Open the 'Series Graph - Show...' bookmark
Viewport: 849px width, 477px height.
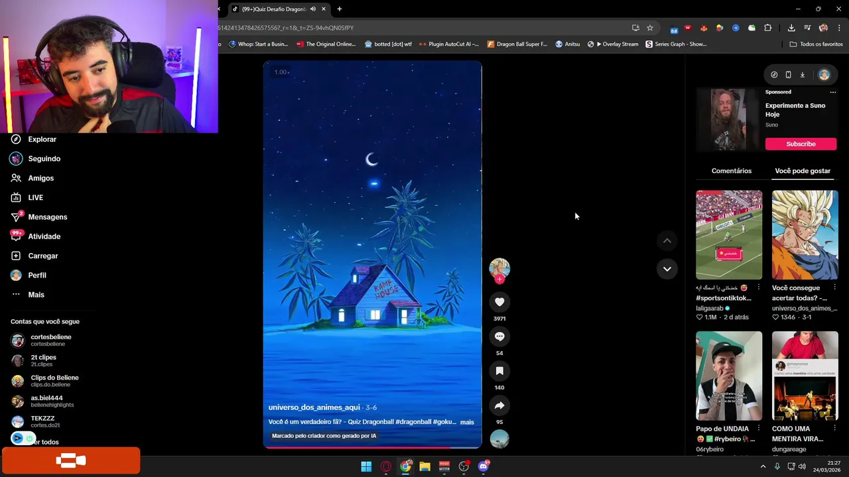pyautogui.click(x=676, y=44)
